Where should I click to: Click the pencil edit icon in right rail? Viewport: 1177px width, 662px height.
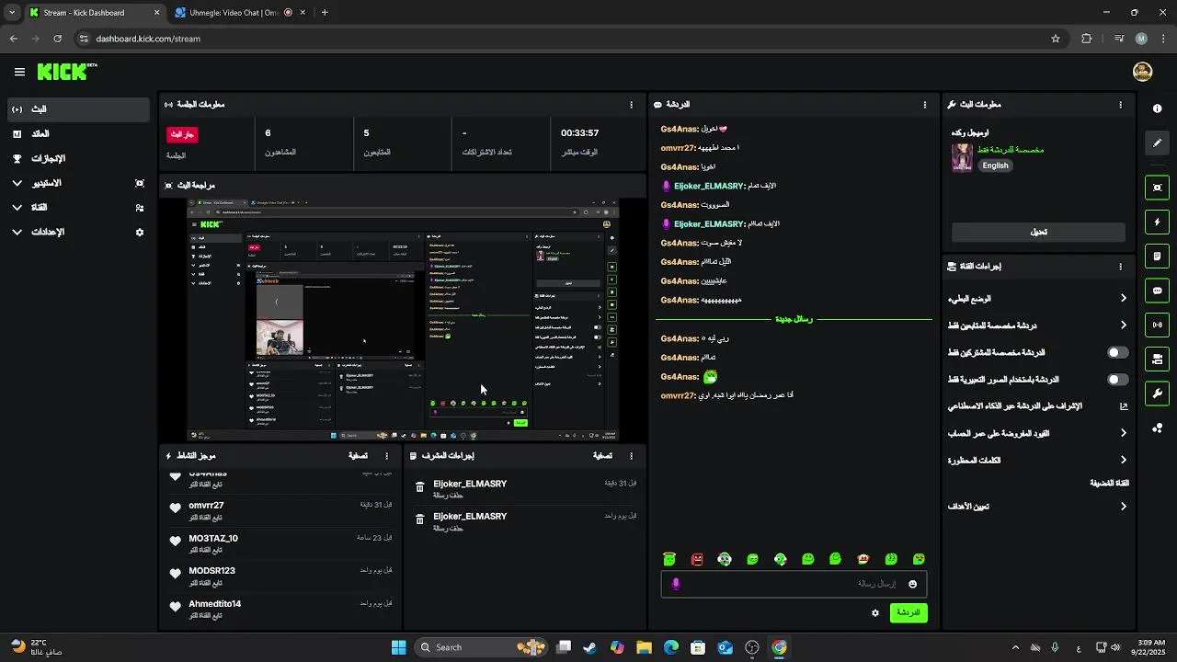pyautogui.click(x=1157, y=143)
